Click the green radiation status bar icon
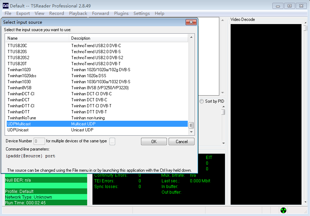The height and width of the screenshot is (216, 310). tap(283, 210)
